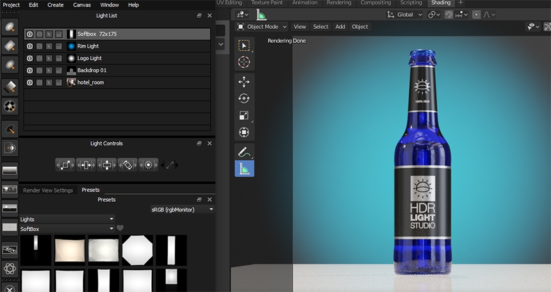Image resolution: width=551 pixels, height=292 pixels.
Task: Click the horizontal width light control button
Action: (x=86, y=165)
